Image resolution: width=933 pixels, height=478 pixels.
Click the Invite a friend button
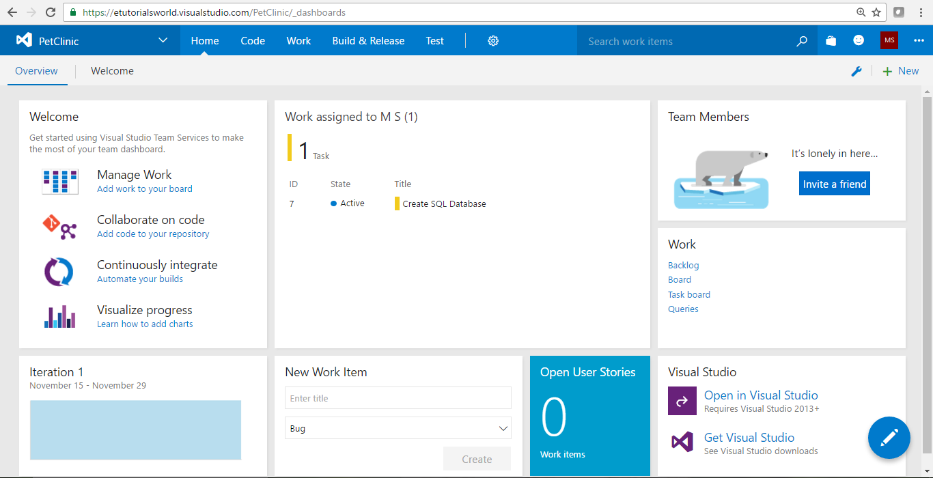835,184
